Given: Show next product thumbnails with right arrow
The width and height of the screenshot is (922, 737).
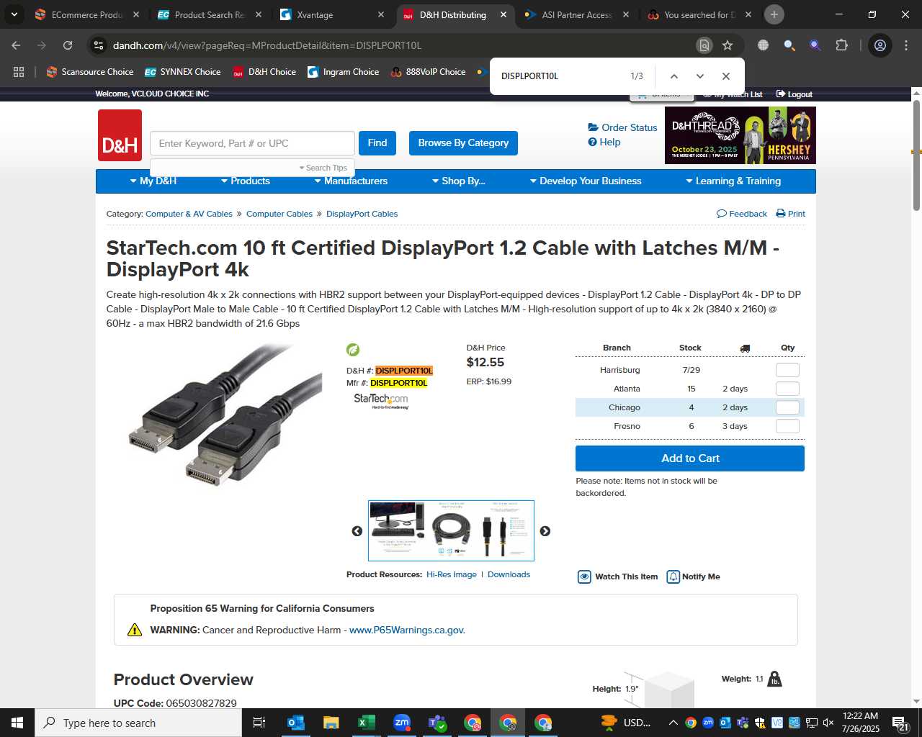Looking at the screenshot, I should (545, 531).
